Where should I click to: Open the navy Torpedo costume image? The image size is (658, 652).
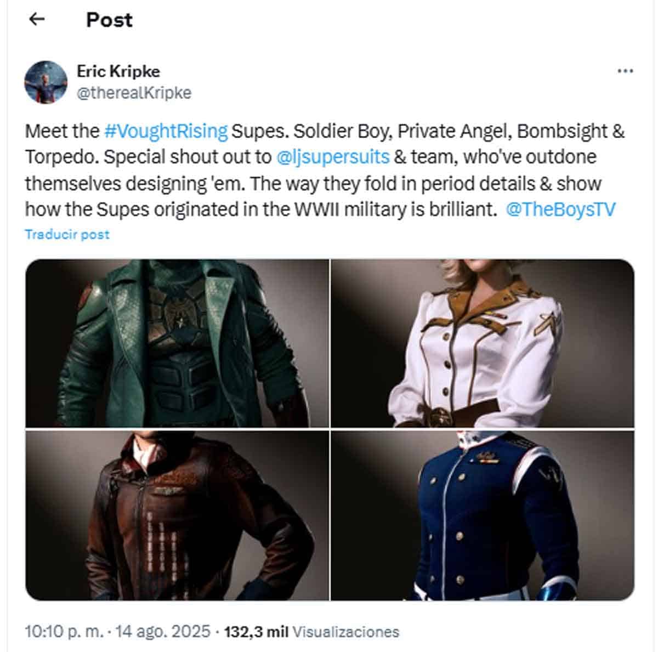[x=483, y=515]
